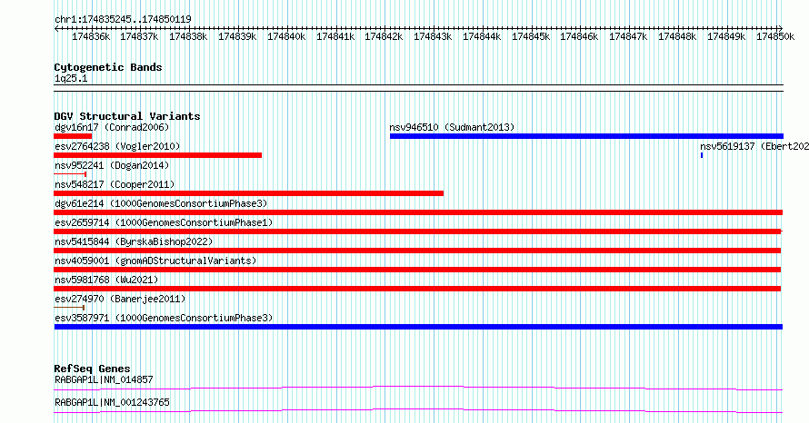The height and width of the screenshot is (423, 809).
Task: Open the nsv548217 (Cooper2011) label
Action: coord(115,184)
